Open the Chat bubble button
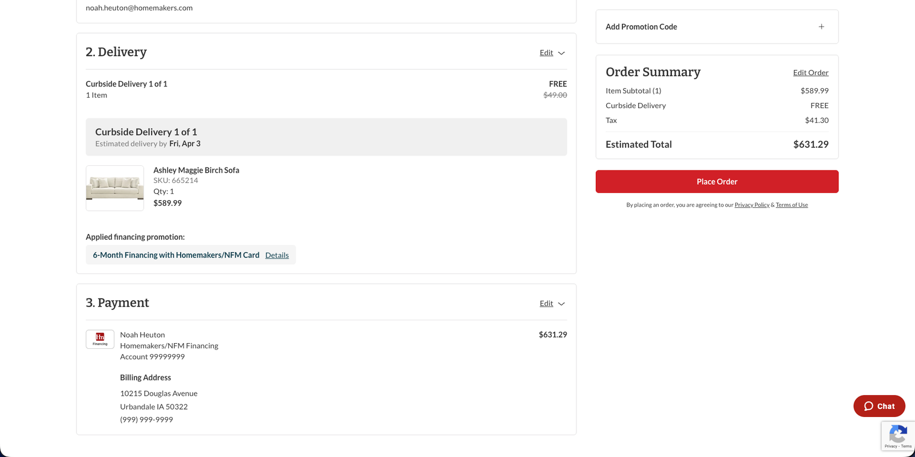Image resolution: width=915 pixels, height=457 pixels. click(879, 406)
